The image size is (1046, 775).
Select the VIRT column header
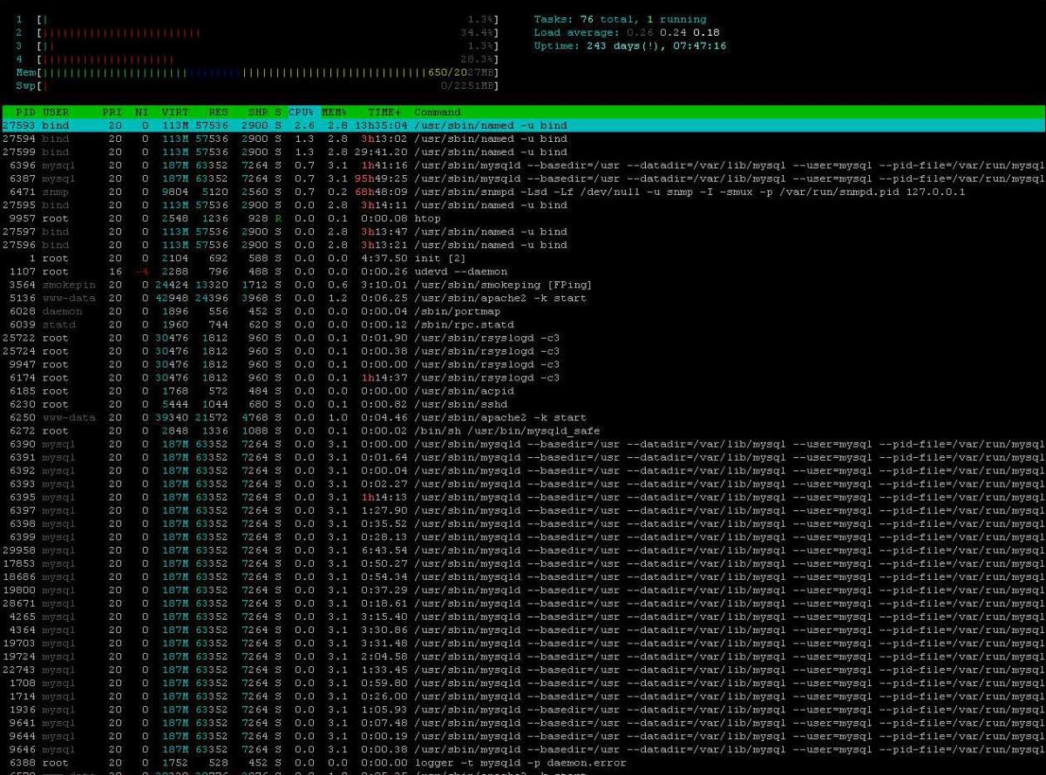coord(175,112)
